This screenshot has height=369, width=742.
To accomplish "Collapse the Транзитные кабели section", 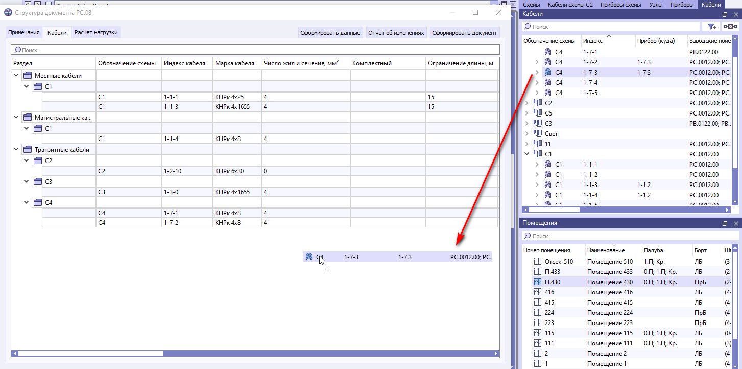I will click(x=16, y=149).
